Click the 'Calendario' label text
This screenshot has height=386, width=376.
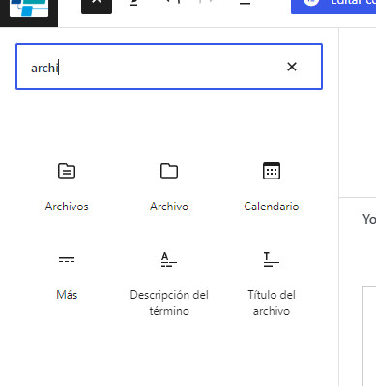272,207
